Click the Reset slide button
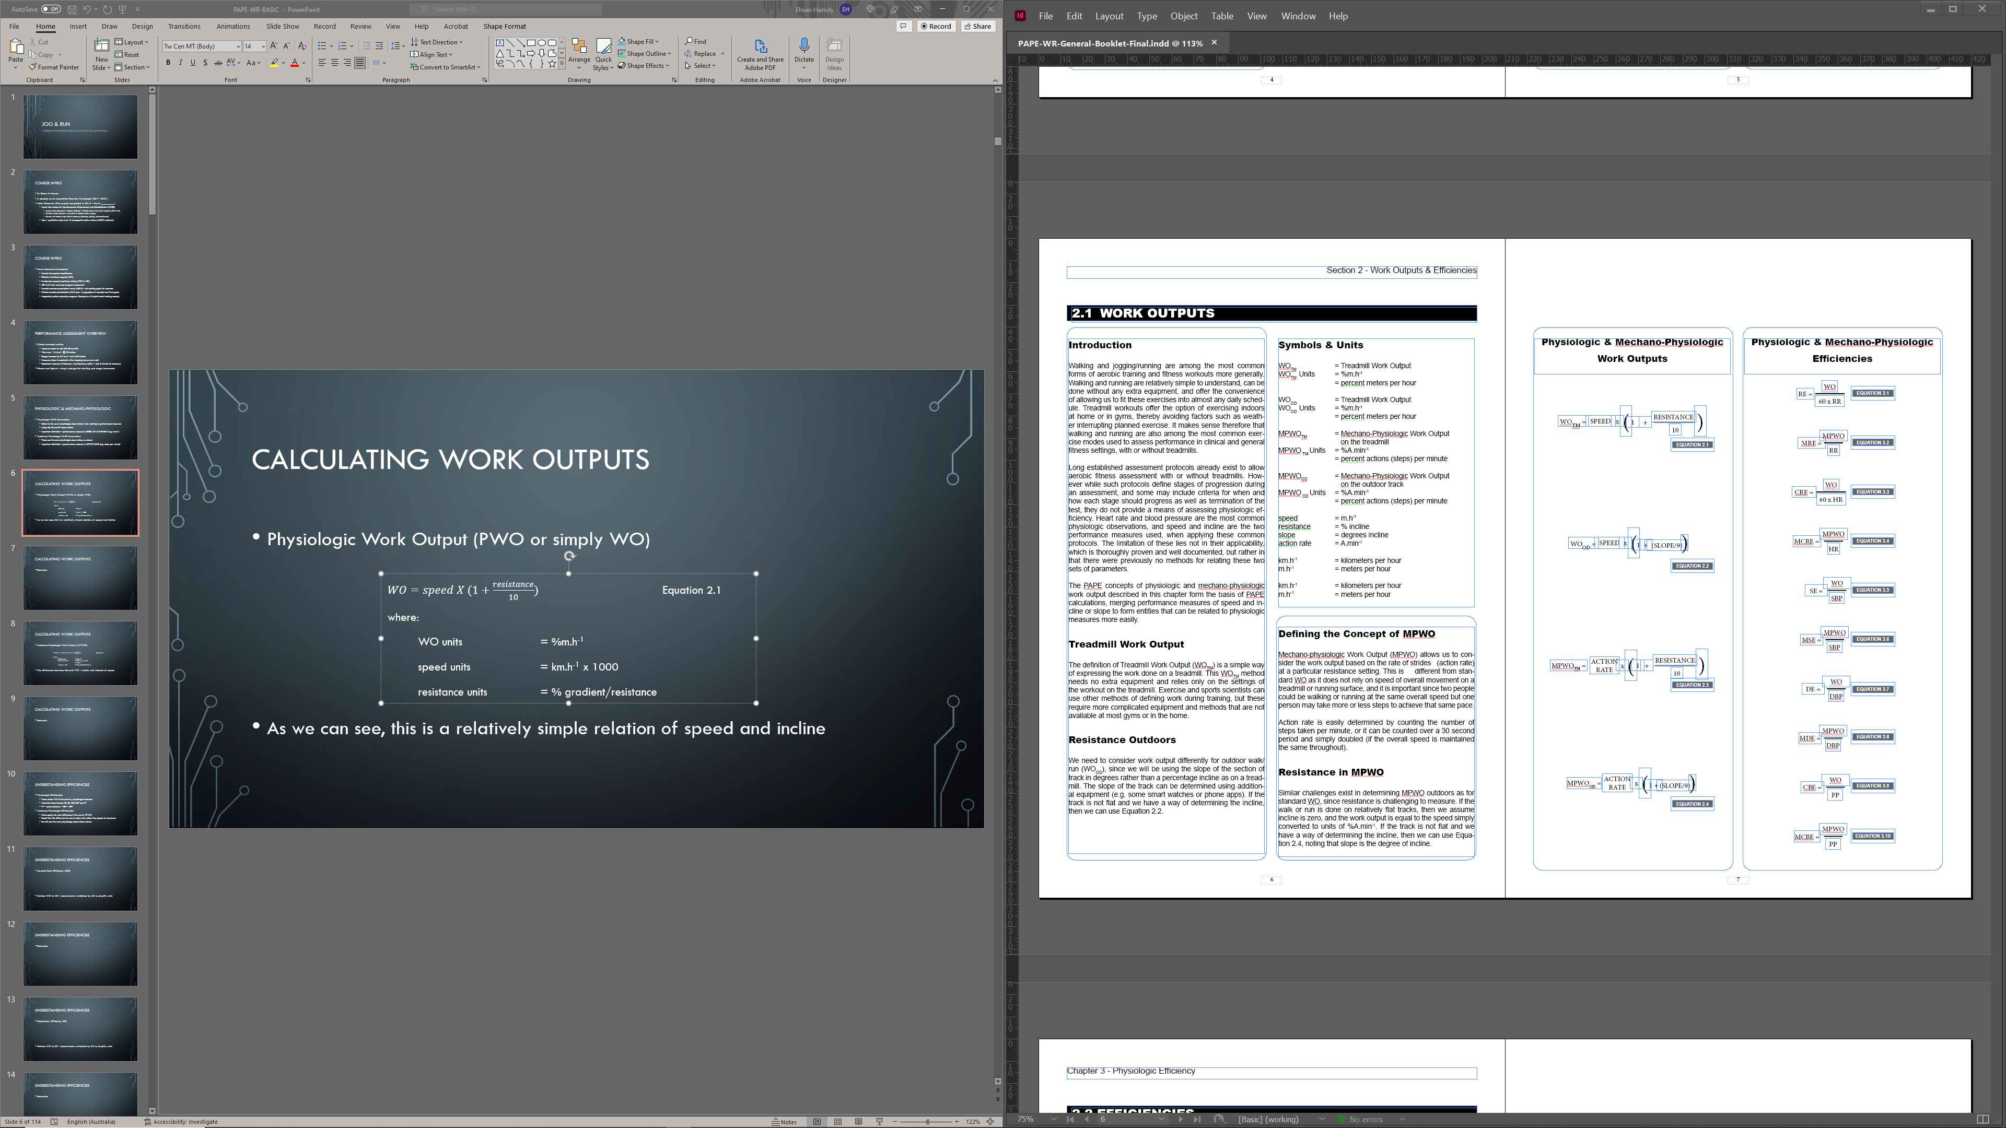 pos(127,54)
